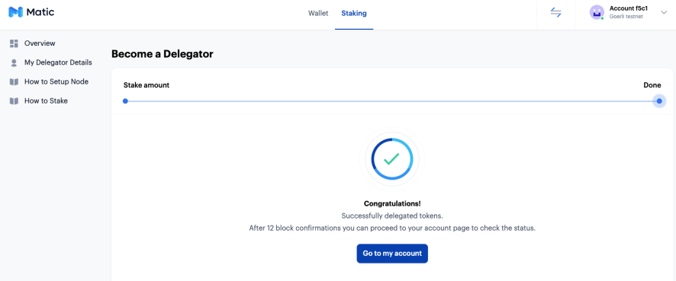
Task: Click the Matic brand name text
Action: point(40,12)
